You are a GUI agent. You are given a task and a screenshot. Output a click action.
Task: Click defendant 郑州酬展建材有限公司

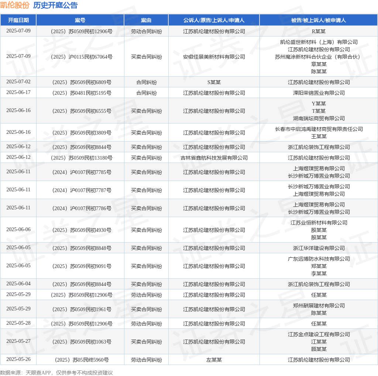319,306
